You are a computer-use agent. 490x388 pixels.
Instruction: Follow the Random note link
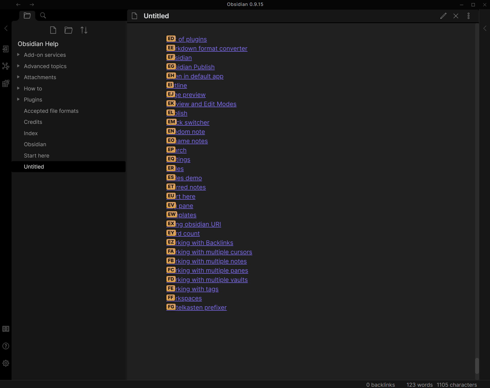(185, 132)
